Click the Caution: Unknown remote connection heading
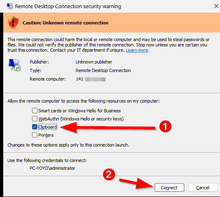The width and height of the screenshot is (220, 197). click(x=65, y=23)
